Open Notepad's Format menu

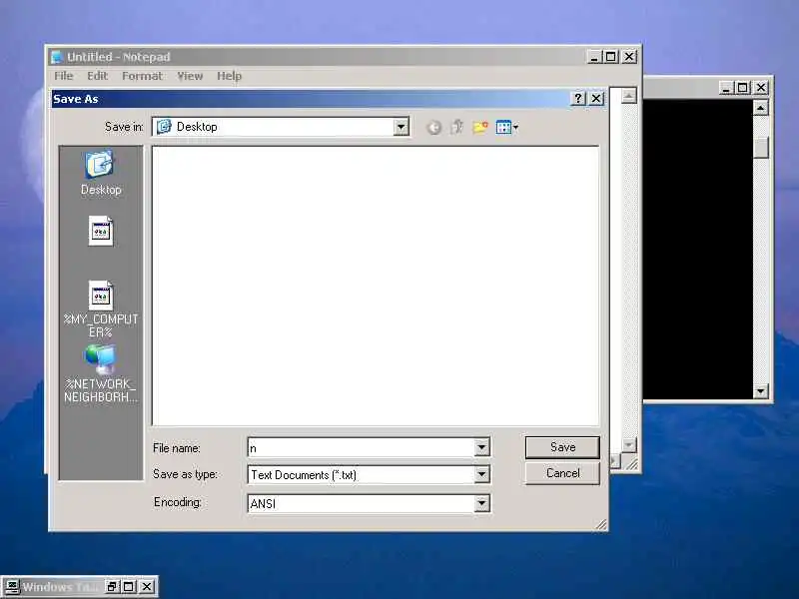142,76
